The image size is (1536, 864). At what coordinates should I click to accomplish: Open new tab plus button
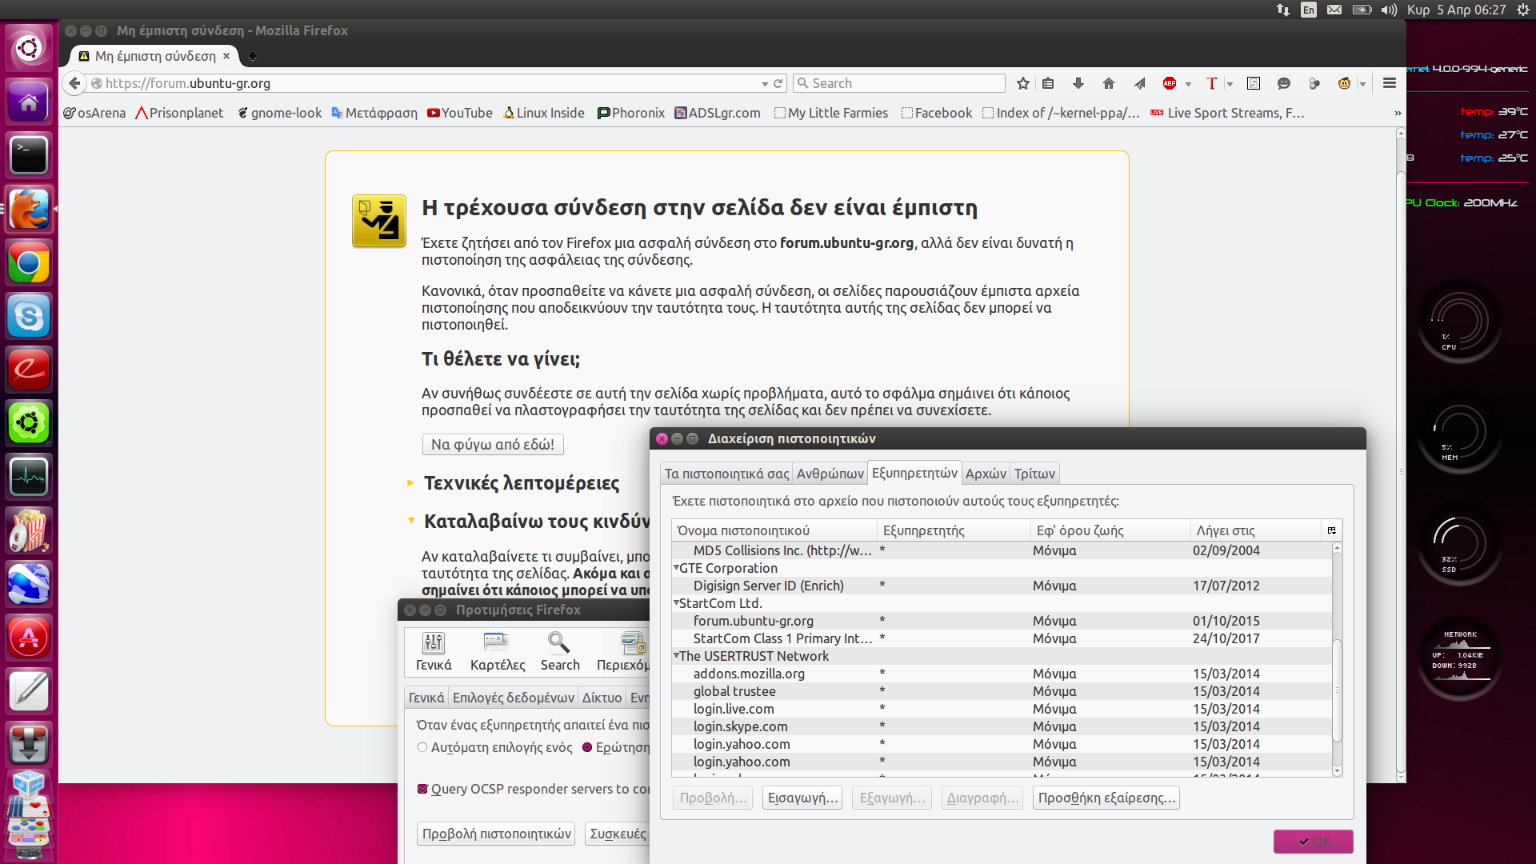253,56
